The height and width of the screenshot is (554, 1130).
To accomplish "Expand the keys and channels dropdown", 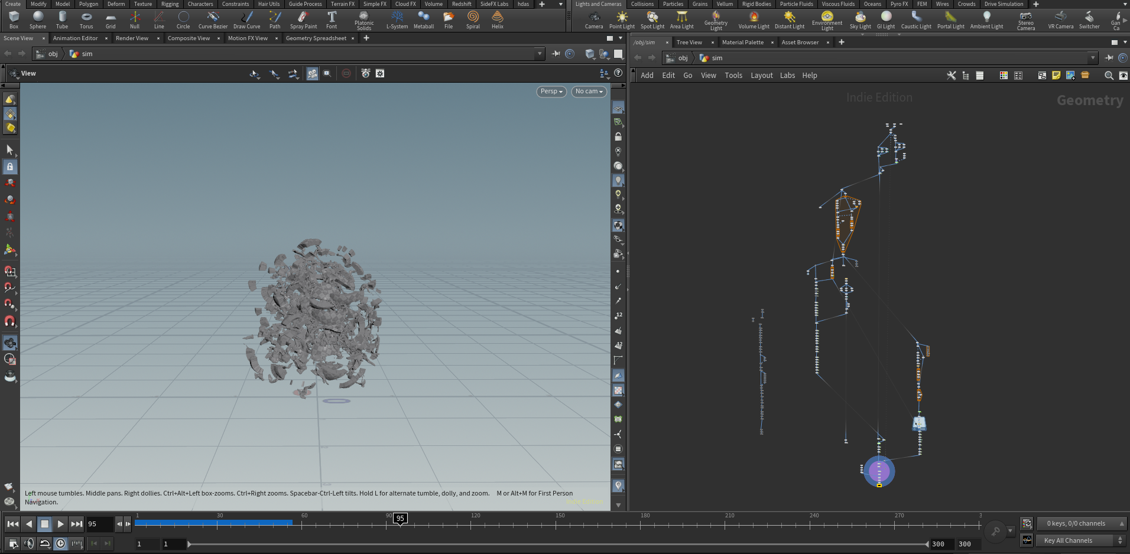I will point(1082,523).
